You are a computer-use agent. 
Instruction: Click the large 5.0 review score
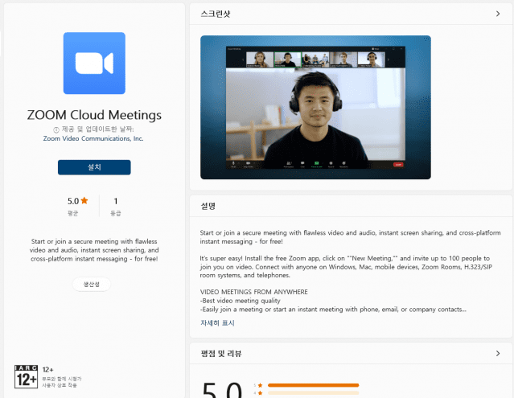(222, 391)
